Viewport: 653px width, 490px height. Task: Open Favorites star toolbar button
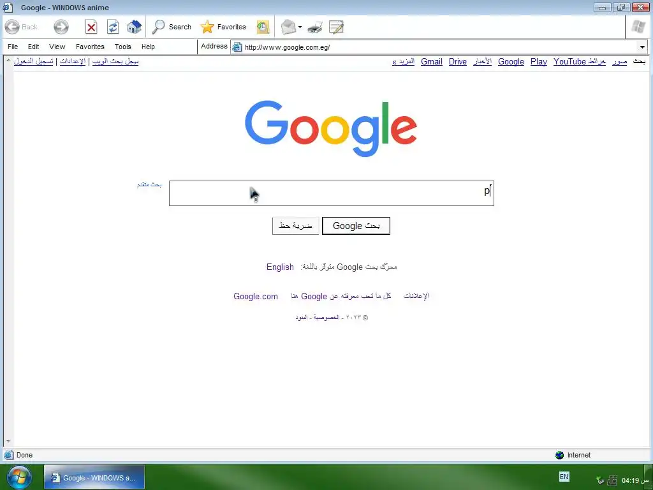[x=223, y=27]
